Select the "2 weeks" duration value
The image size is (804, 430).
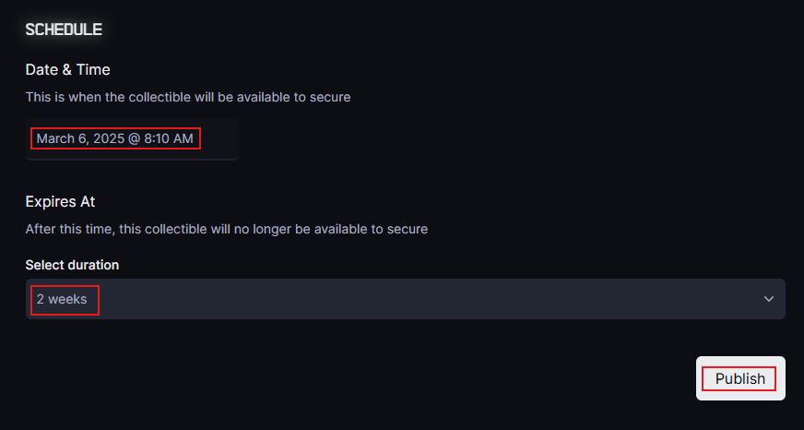pos(64,299)
